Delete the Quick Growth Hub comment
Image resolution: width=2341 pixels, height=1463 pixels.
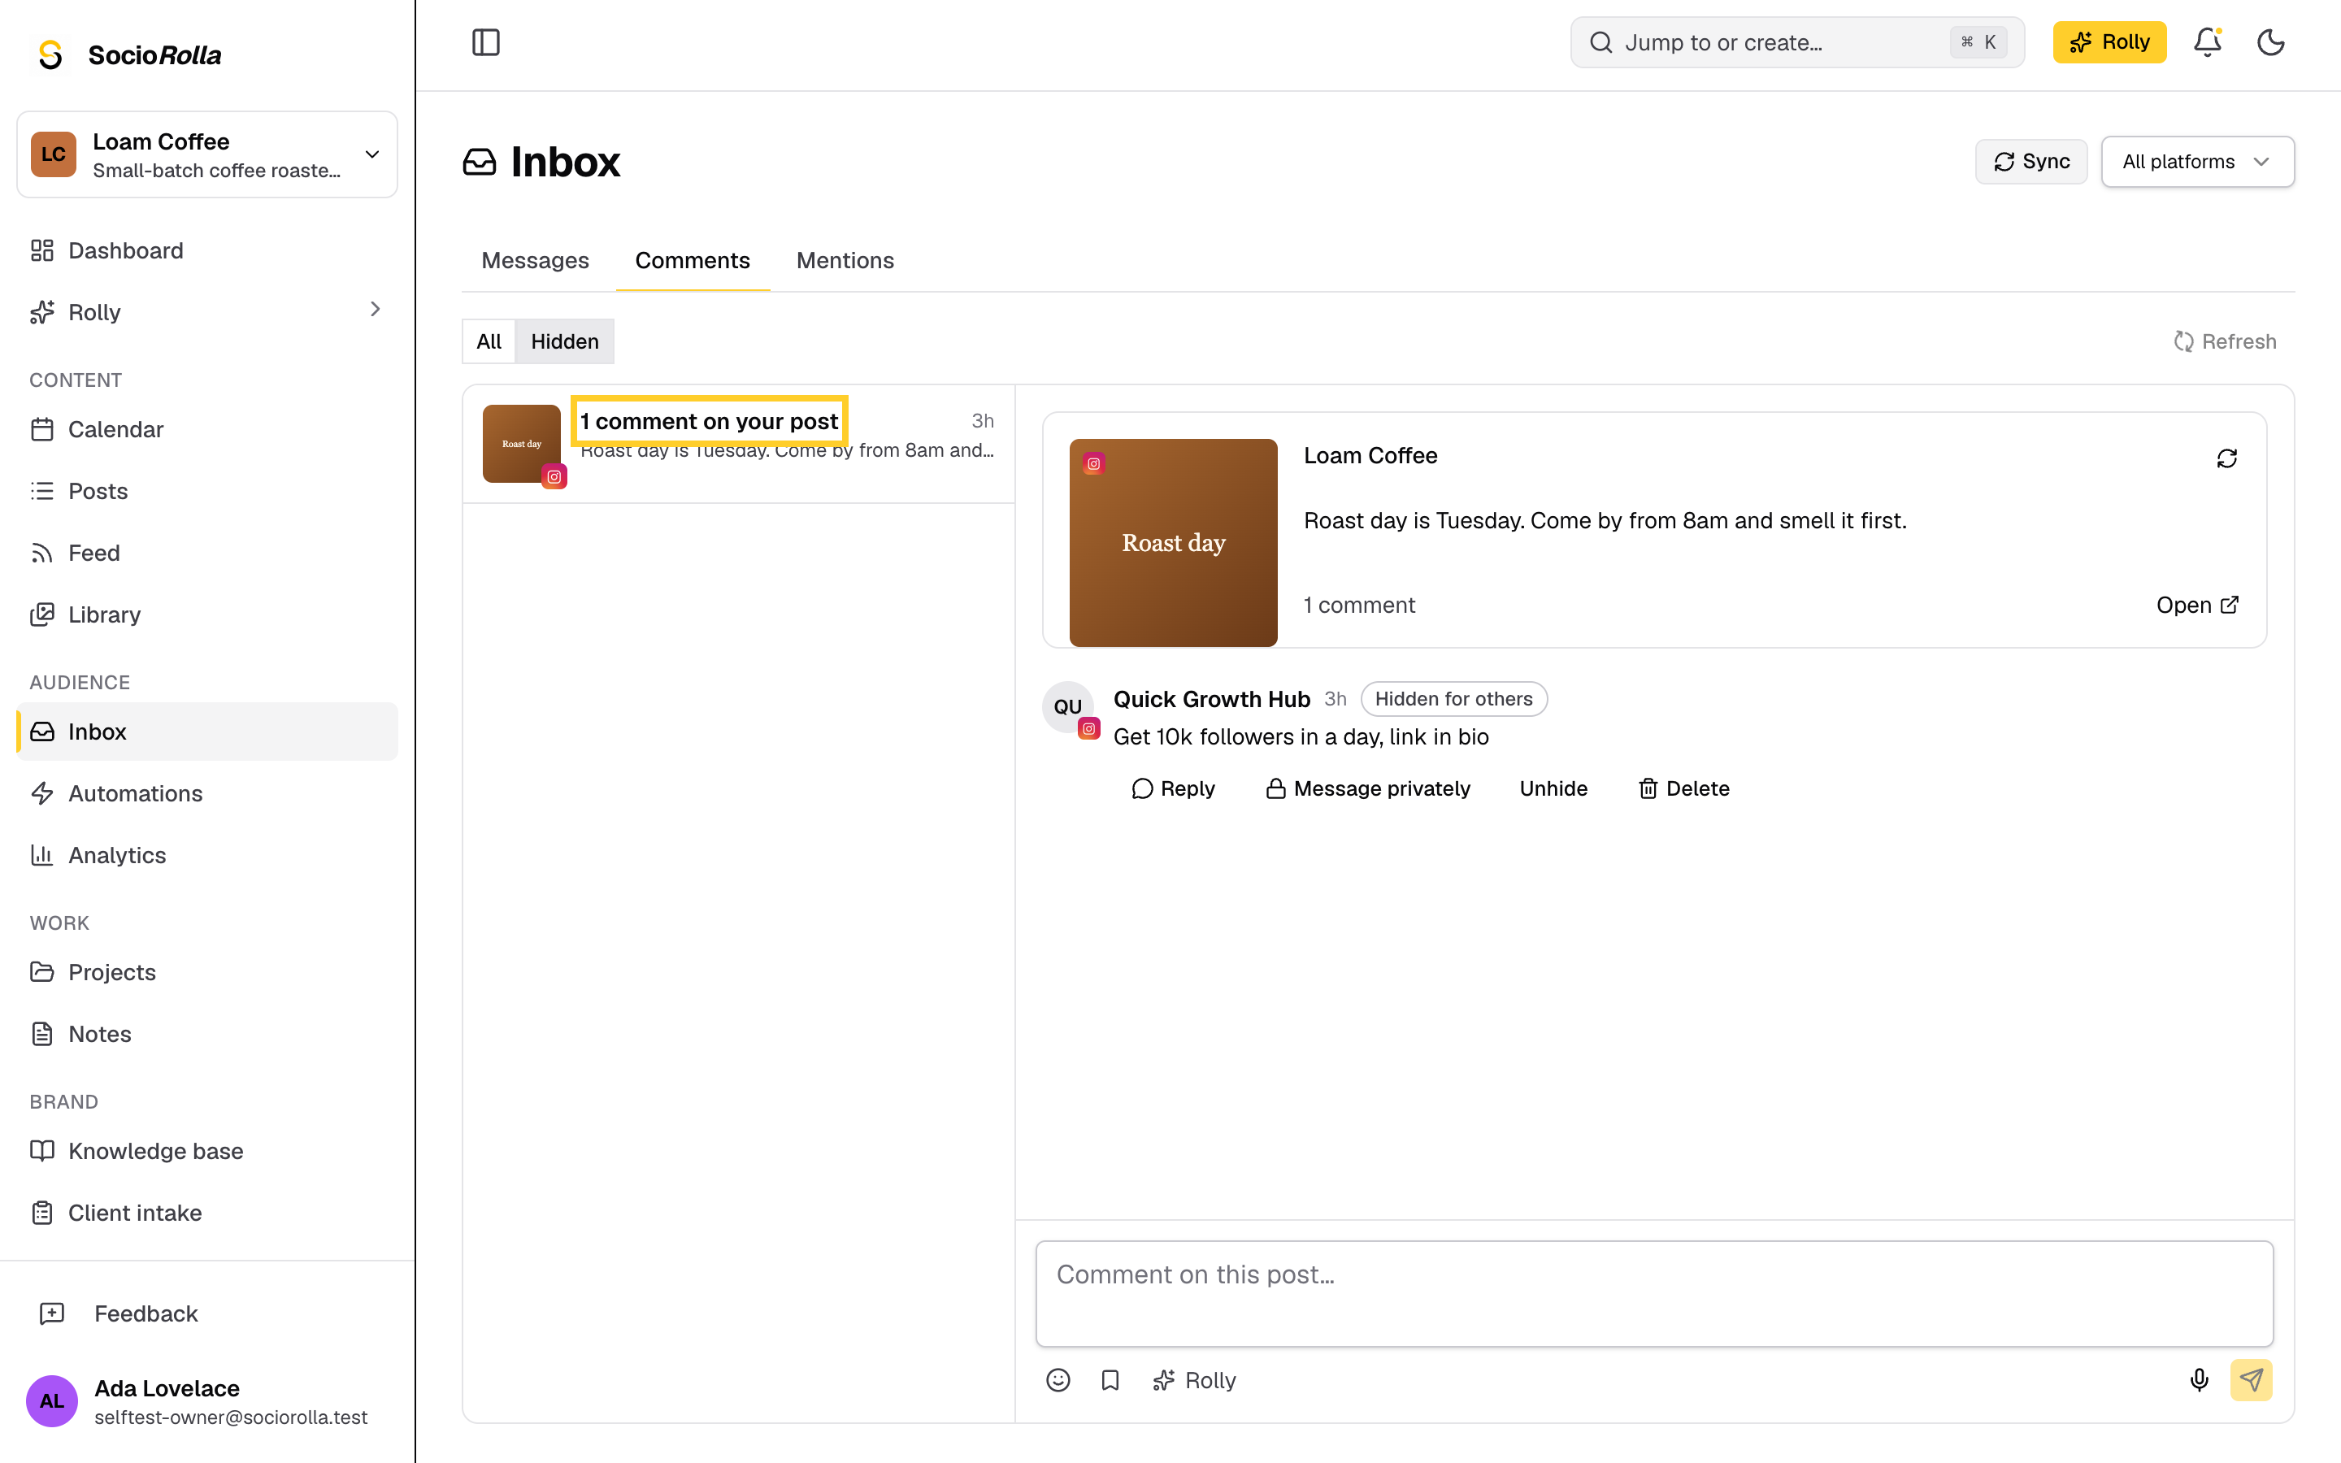[1684, 788]
